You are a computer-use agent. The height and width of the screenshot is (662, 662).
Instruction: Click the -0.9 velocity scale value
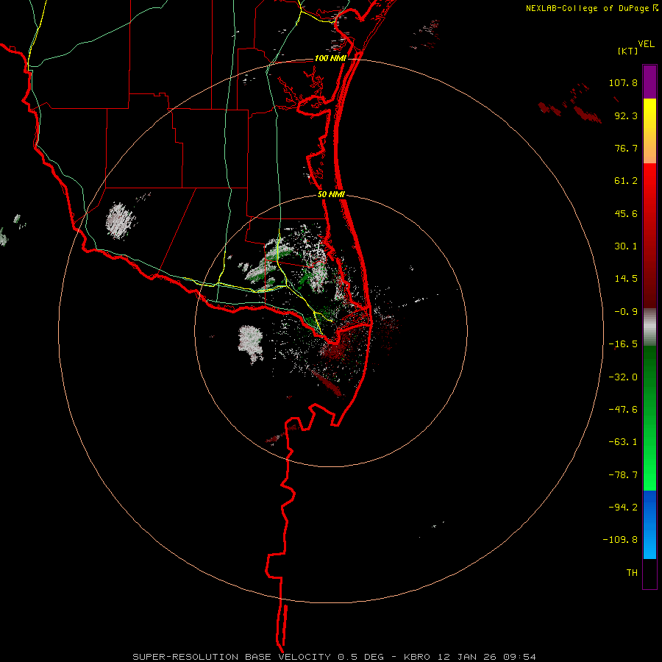626,312
